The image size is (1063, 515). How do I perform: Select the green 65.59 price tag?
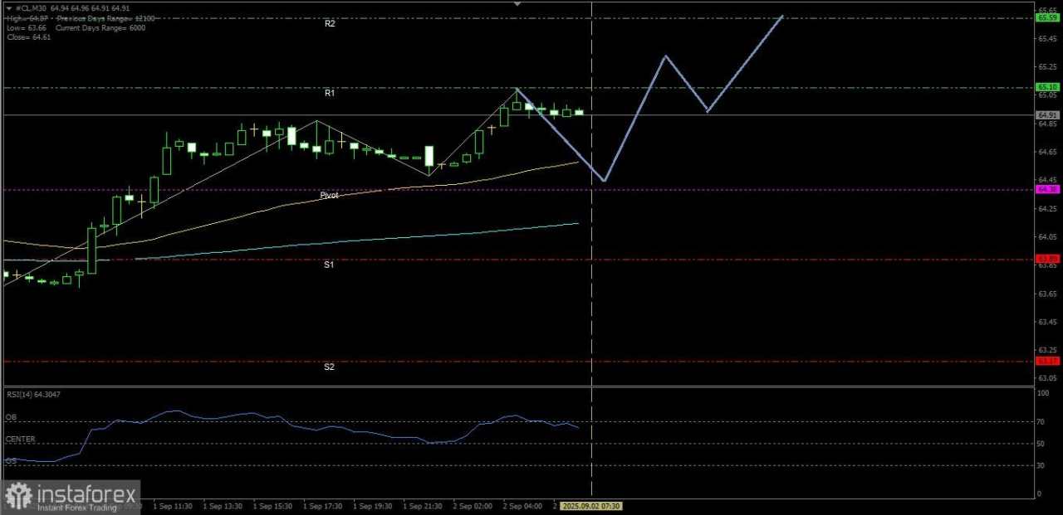click(x=1047, y=17)
